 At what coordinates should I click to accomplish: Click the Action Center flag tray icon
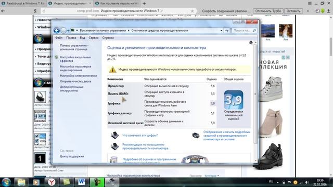(289, 182)
